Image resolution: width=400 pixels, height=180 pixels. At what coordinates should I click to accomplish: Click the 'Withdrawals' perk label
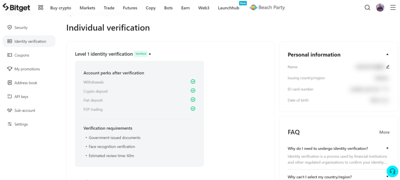click(x=94, y=82)
